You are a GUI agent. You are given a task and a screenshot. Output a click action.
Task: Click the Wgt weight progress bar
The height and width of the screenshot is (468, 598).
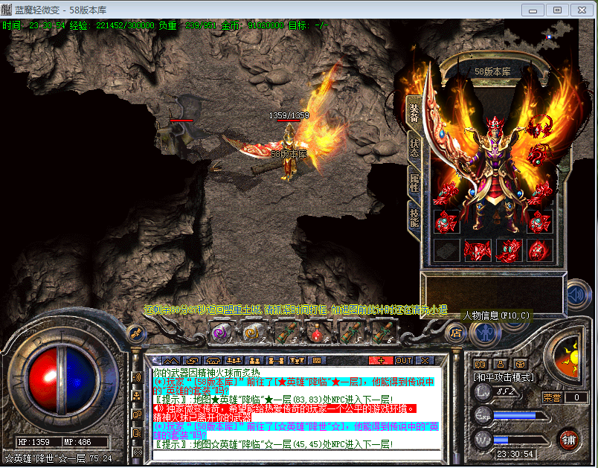coord(518,440)
